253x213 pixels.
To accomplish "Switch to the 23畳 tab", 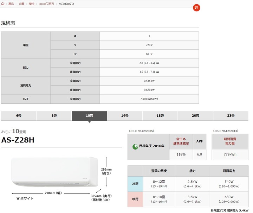I will coord(231,116).
